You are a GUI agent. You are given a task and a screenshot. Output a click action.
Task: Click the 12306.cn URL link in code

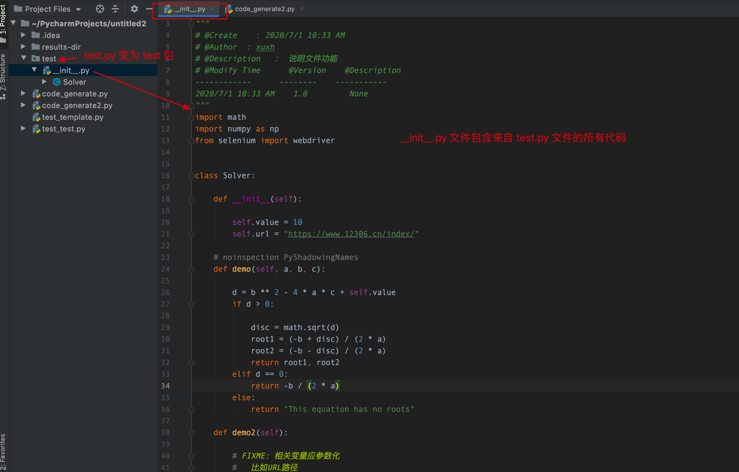351,234
